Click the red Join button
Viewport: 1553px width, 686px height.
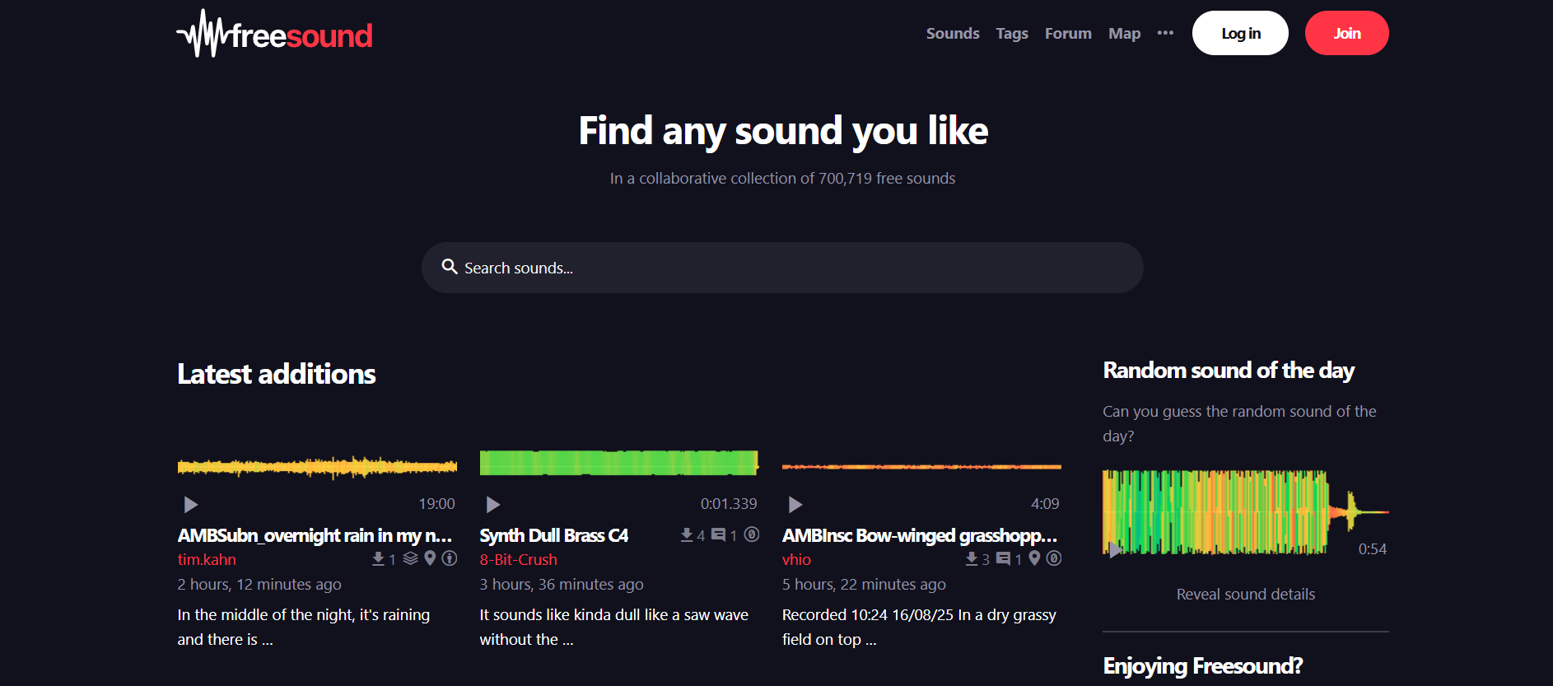pos(1346,33)
